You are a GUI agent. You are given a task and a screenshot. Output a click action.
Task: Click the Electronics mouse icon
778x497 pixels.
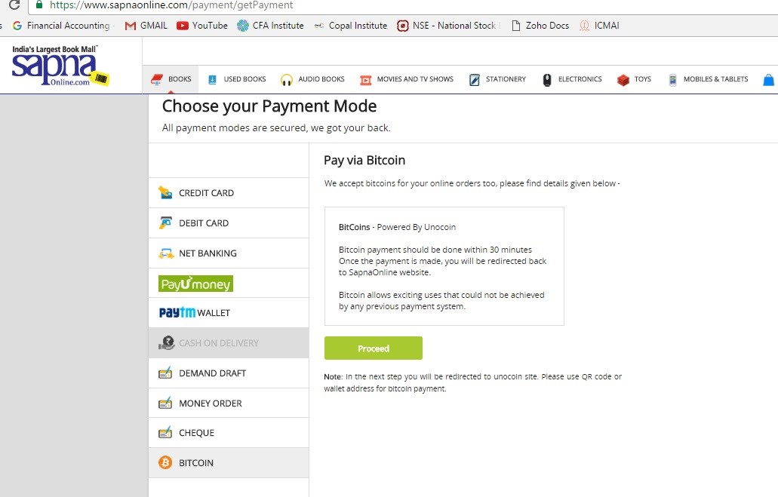(547, 79)
